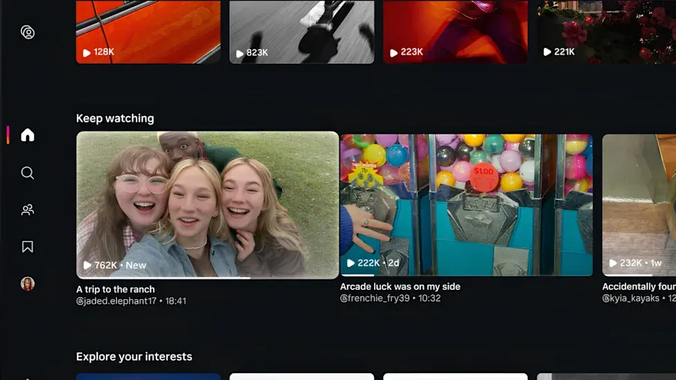Click the 'Explore your interests' heading

[x=134, y=356]
